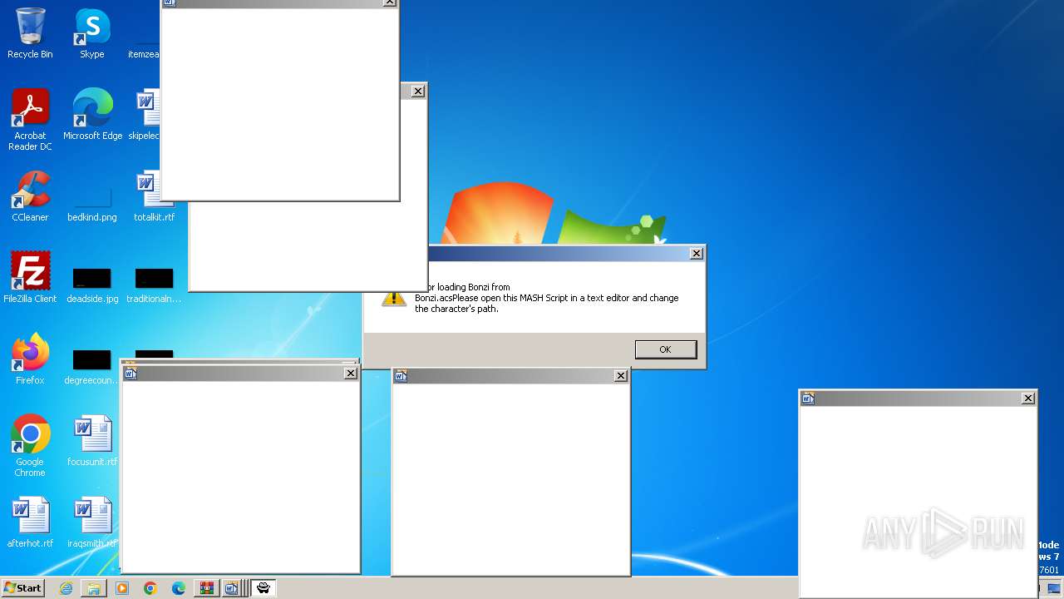The width and height of the screenshot is (1064, 599).
Task: Close the blank window at bottom-left
Action: pyautogui.click(x=351, y=374)
